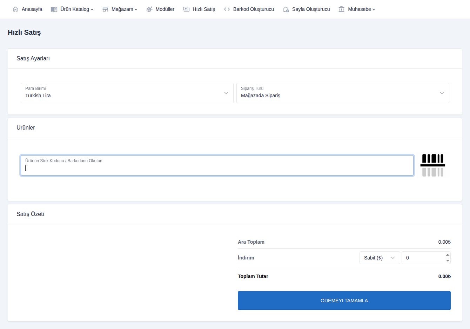The image size is (470, 329).
Task: Click the barcode scanner icon
Action: tap(432, 165)
